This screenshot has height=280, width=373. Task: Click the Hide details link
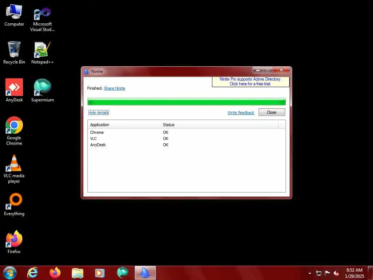point(98,113)
